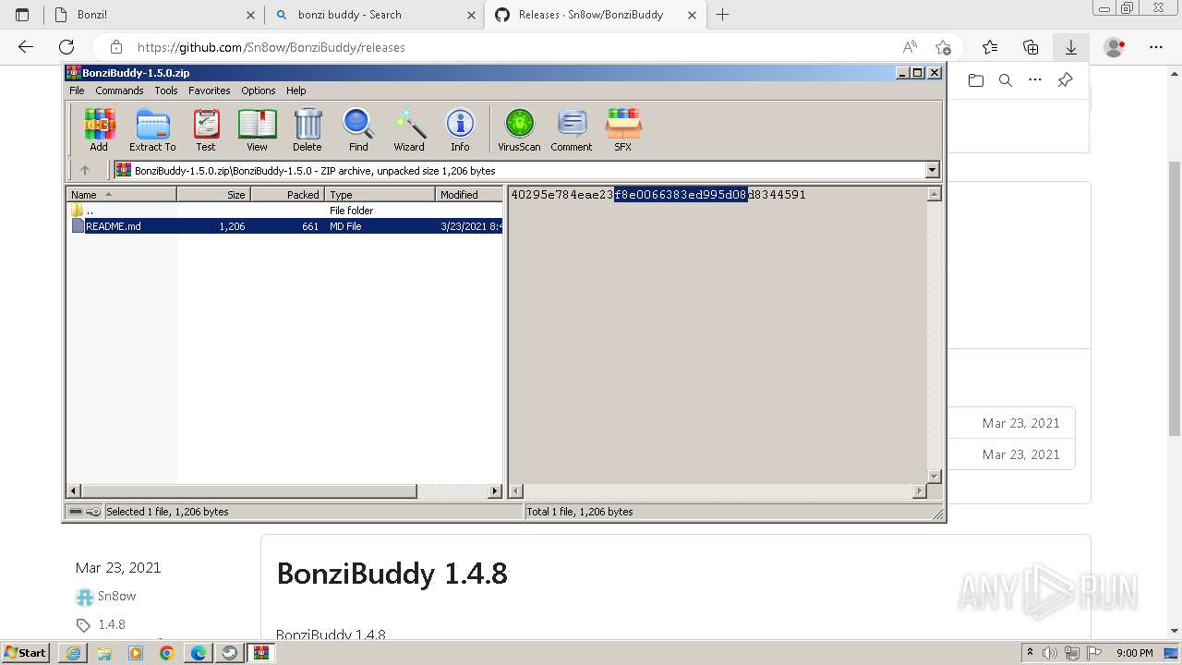
Task: Pin the downloads panel
Action: pyautogui.click(x=1065, y=80)
